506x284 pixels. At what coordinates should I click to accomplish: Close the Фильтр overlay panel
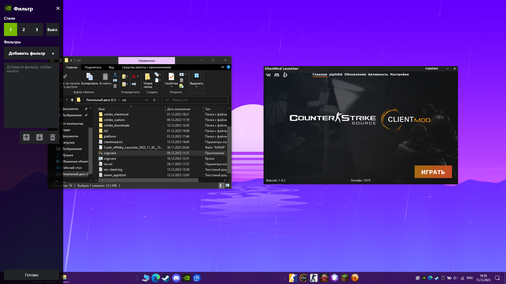pos(58,8)
